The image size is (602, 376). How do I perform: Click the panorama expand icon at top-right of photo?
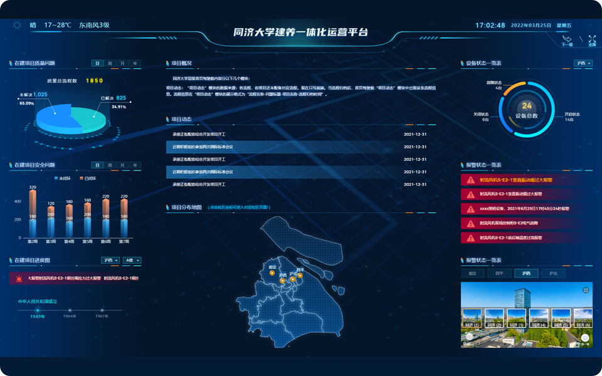tap(586, 290)
